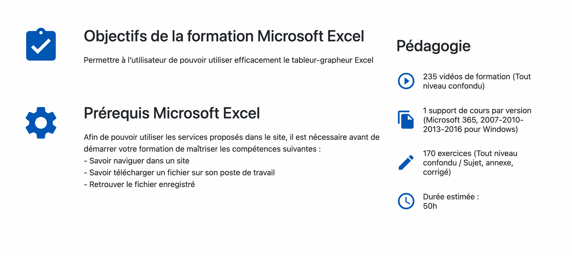Click the clock duration icon
This screenshot has width=572, height=256.
(x=406, y=201)
